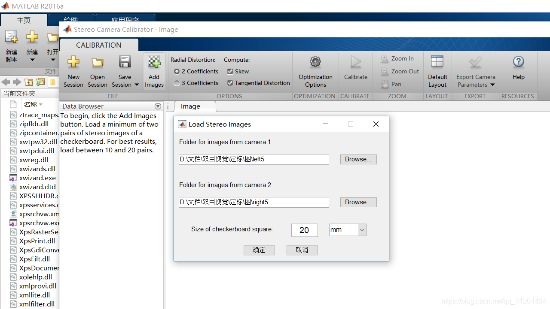
Task: Click the 取消 cancel button
Action: pos(302,250)
